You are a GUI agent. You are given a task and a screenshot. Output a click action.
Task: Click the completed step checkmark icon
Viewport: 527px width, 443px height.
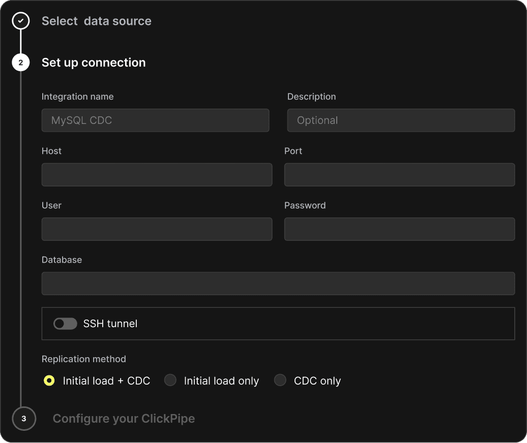pos(21,21)
